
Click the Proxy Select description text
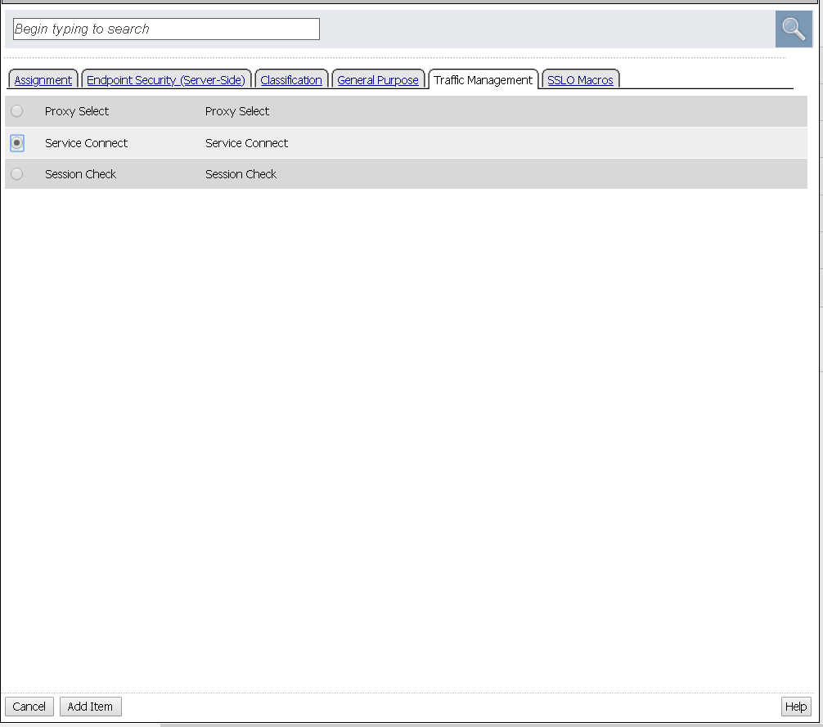[x=236, y=111]
